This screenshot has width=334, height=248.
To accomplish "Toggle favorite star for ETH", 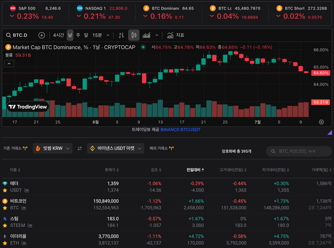I will [x=5, y=243].
